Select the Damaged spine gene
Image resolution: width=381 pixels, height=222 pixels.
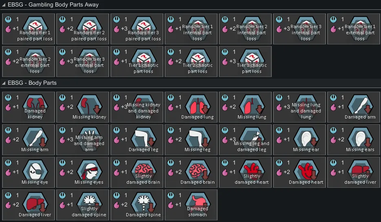tap(137, 205)
